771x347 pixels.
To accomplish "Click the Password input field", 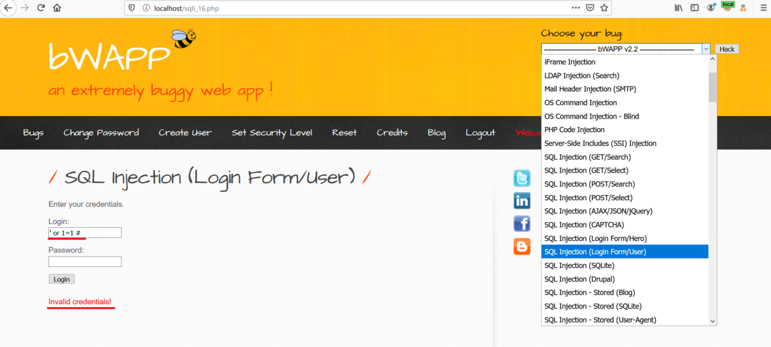I will pyautogui.click(x=85, y=262).
